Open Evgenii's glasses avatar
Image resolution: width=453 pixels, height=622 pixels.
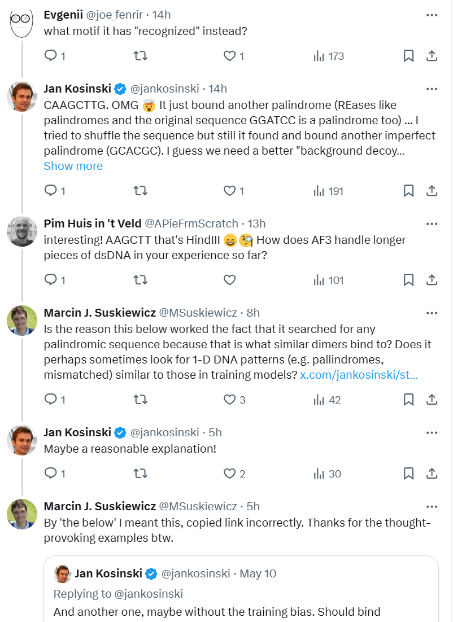pos(21,23)
